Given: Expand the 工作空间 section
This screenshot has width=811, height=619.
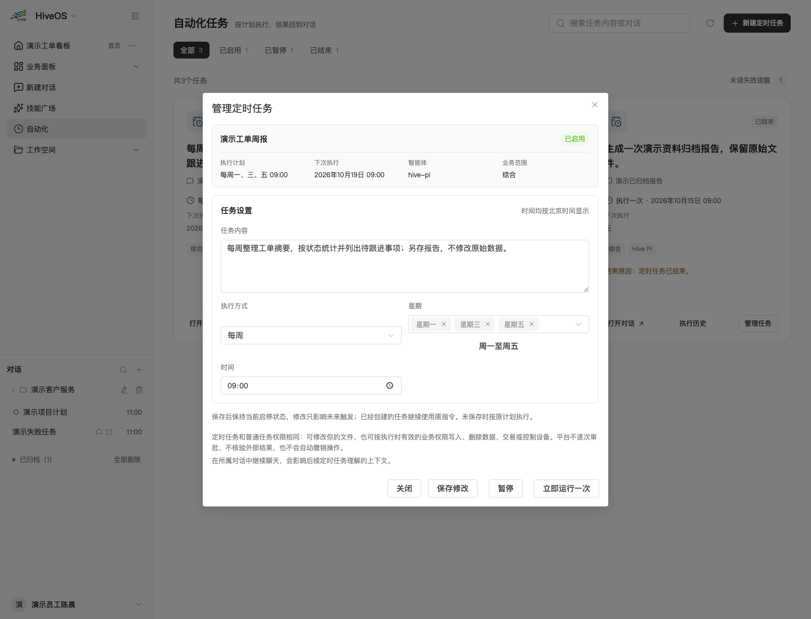Looking at the screenshot, I should [x=136, y=150].
